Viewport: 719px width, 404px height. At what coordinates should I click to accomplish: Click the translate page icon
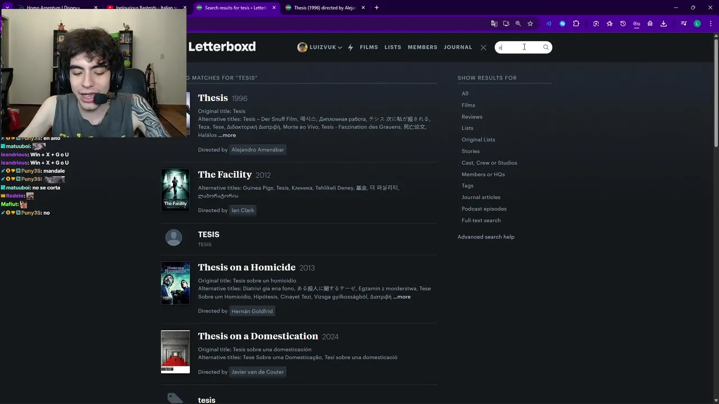(494, 24)
